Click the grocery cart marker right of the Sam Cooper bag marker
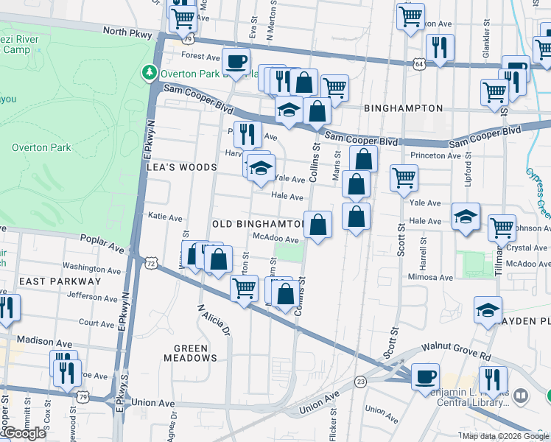 (335, 88)
